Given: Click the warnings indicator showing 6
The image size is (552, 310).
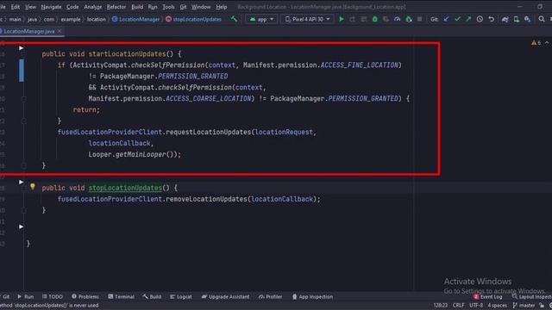Looking at the screenshot, I should coord(536,43).
